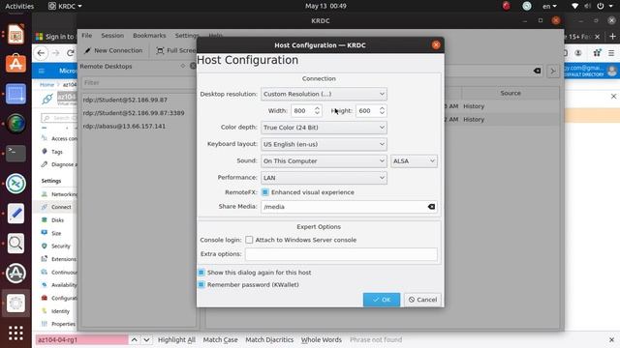Toggle Match Case in find bar

pyautogui.click(x=220, y=339)
